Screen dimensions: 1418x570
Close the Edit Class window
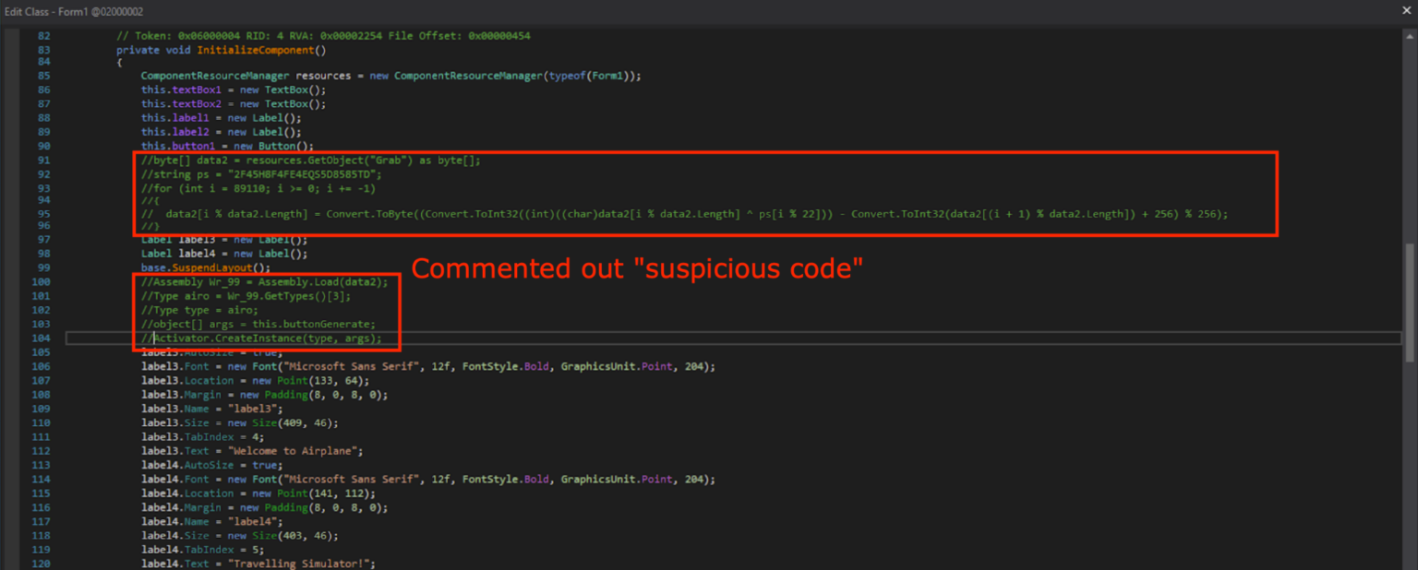coord(1407,11)
